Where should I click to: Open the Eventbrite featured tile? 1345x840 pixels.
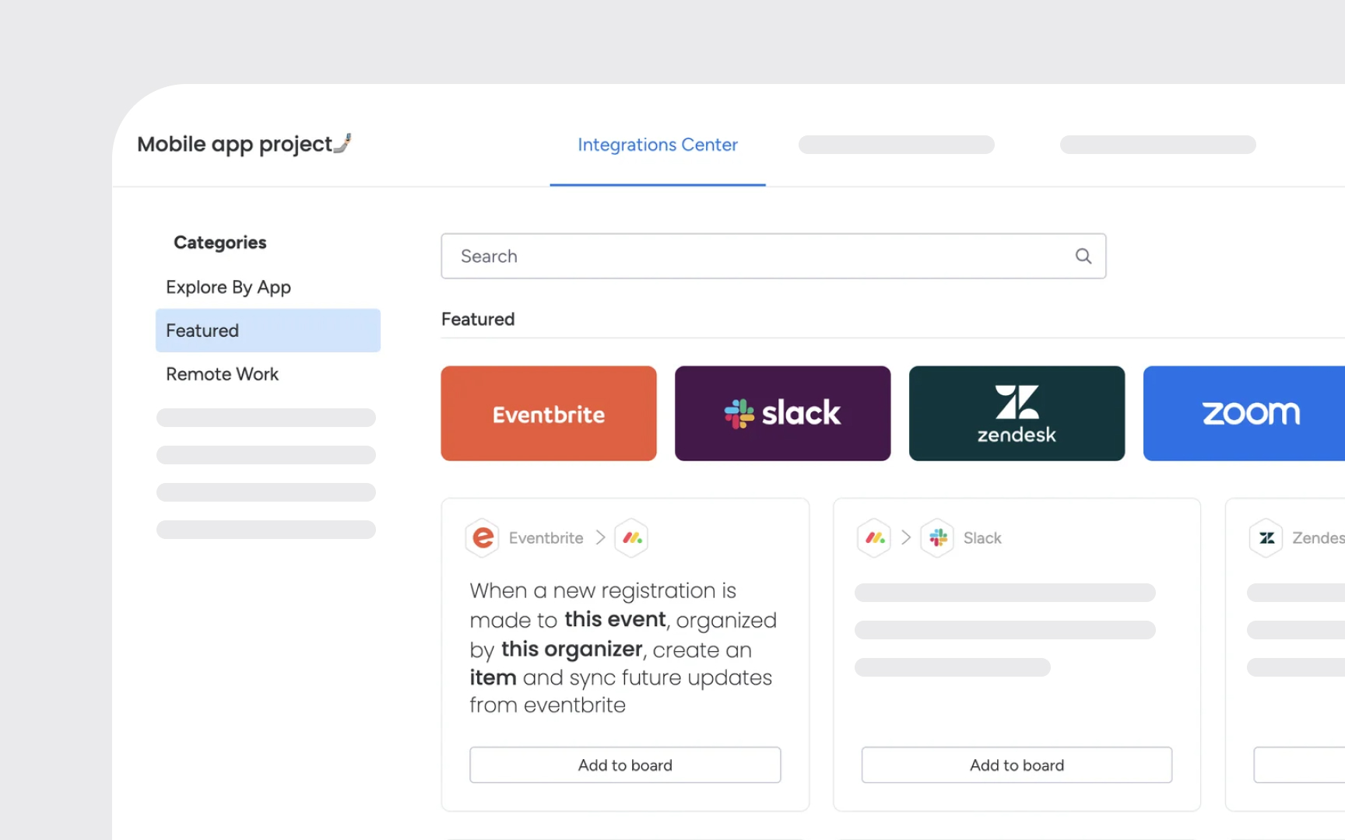point(548,413)
